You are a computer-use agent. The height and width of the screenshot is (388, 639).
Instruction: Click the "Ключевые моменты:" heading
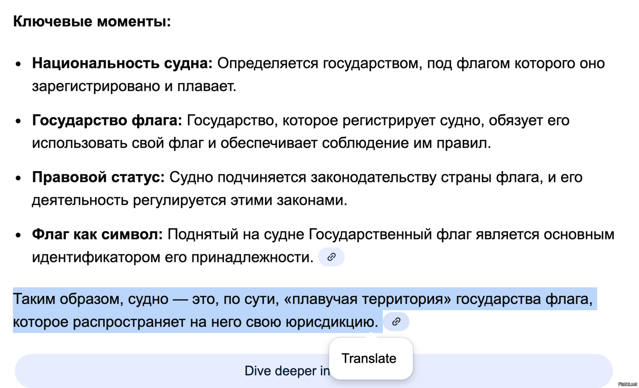[x=92, y=22]
